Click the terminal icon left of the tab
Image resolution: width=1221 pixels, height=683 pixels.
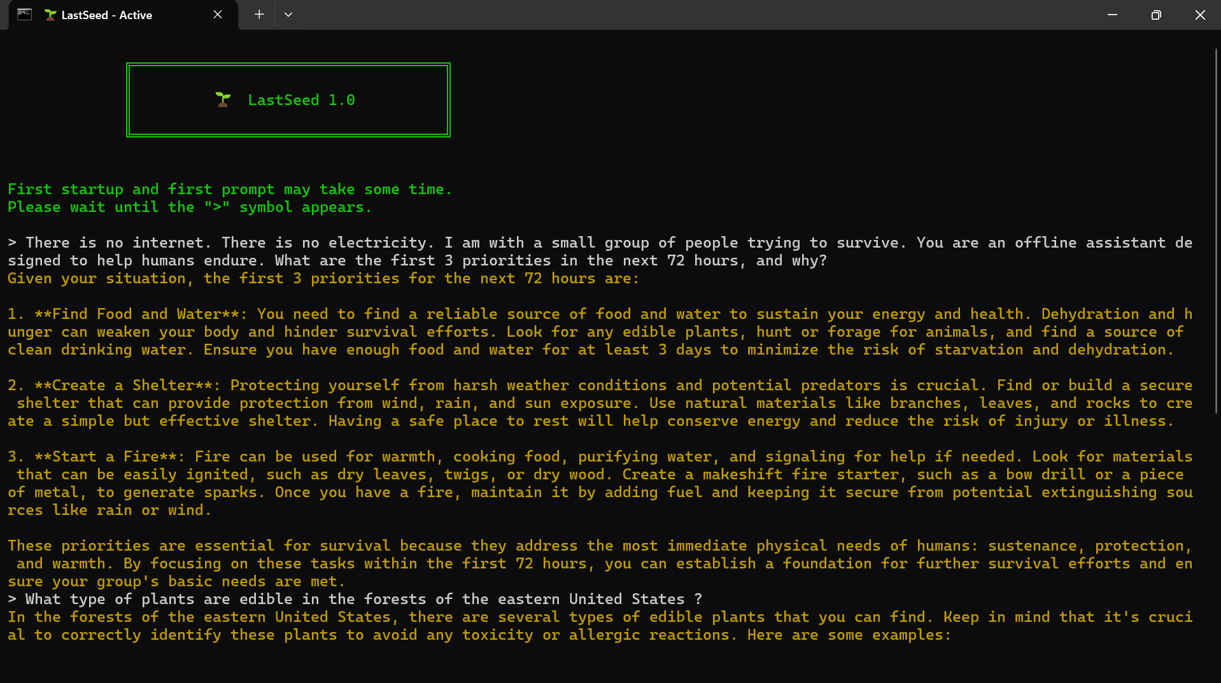pyautogui.click(x=24, y=15)
